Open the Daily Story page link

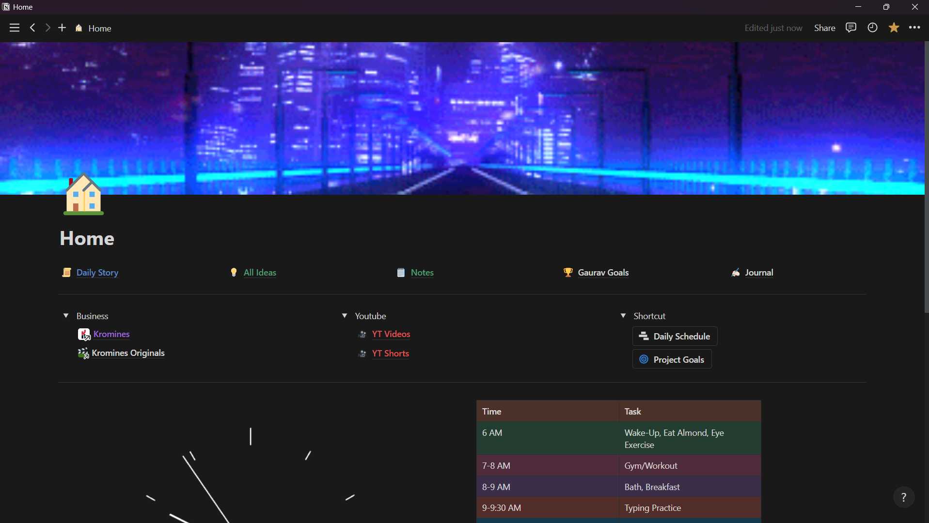(97, 273)
